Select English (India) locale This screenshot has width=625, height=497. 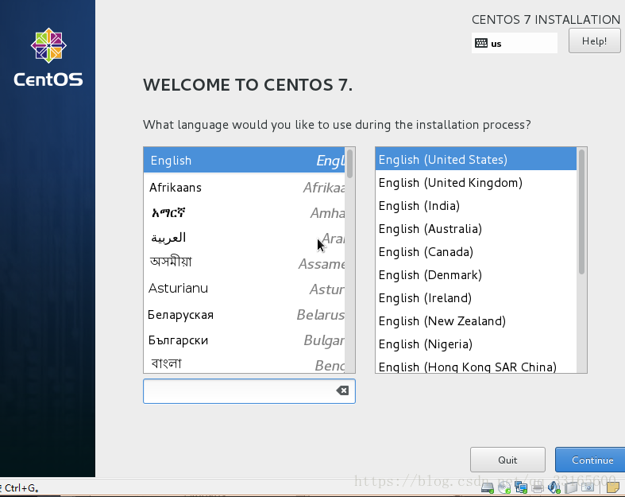[x=476, y=206]
